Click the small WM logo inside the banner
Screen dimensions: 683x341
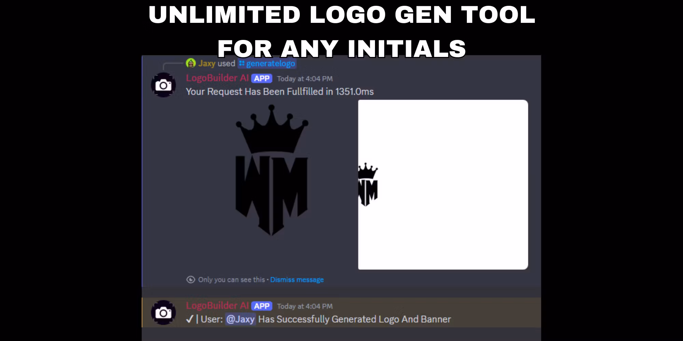(x=368, y=184)
